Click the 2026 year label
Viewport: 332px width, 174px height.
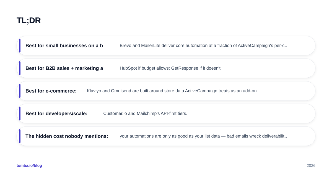click(311, 165)
